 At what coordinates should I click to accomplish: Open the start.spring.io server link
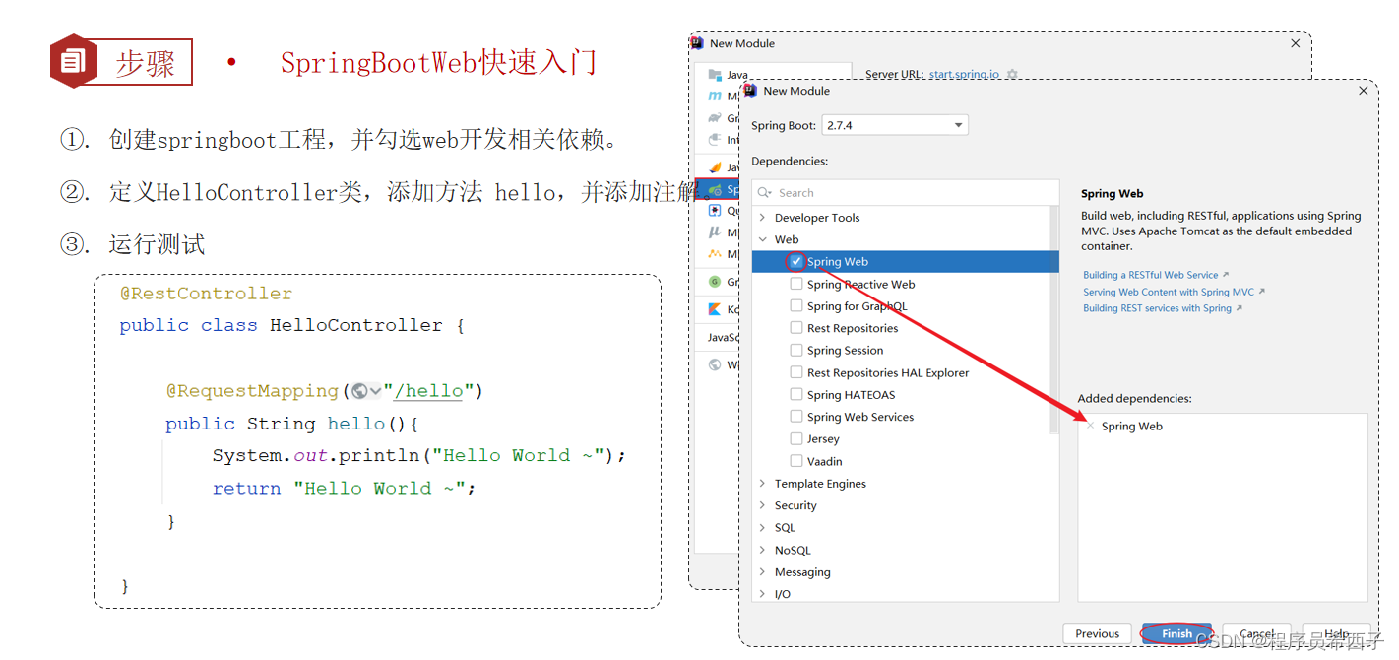click(963, 74)
